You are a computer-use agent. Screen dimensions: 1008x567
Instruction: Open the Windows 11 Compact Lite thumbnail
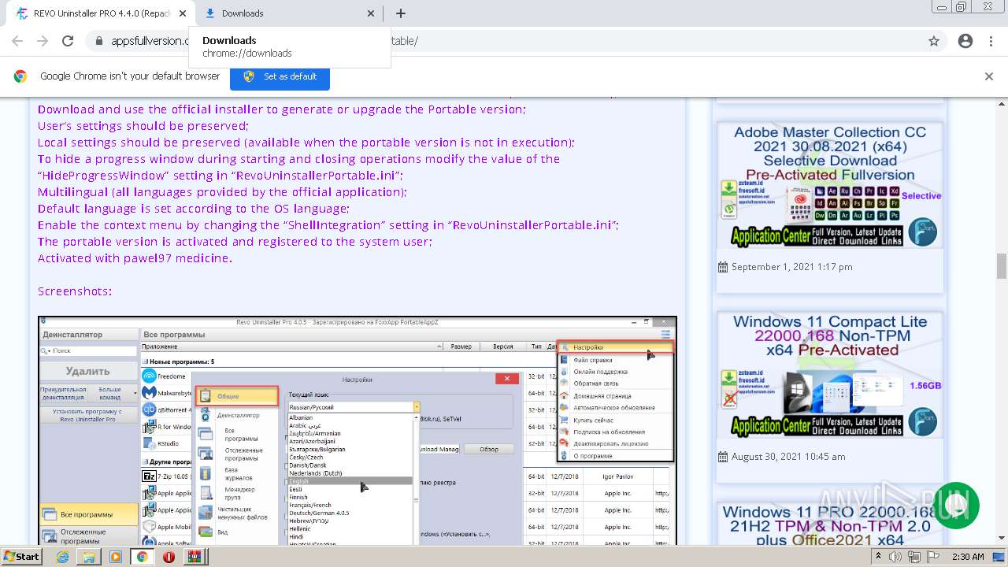(x=829, y=376)
